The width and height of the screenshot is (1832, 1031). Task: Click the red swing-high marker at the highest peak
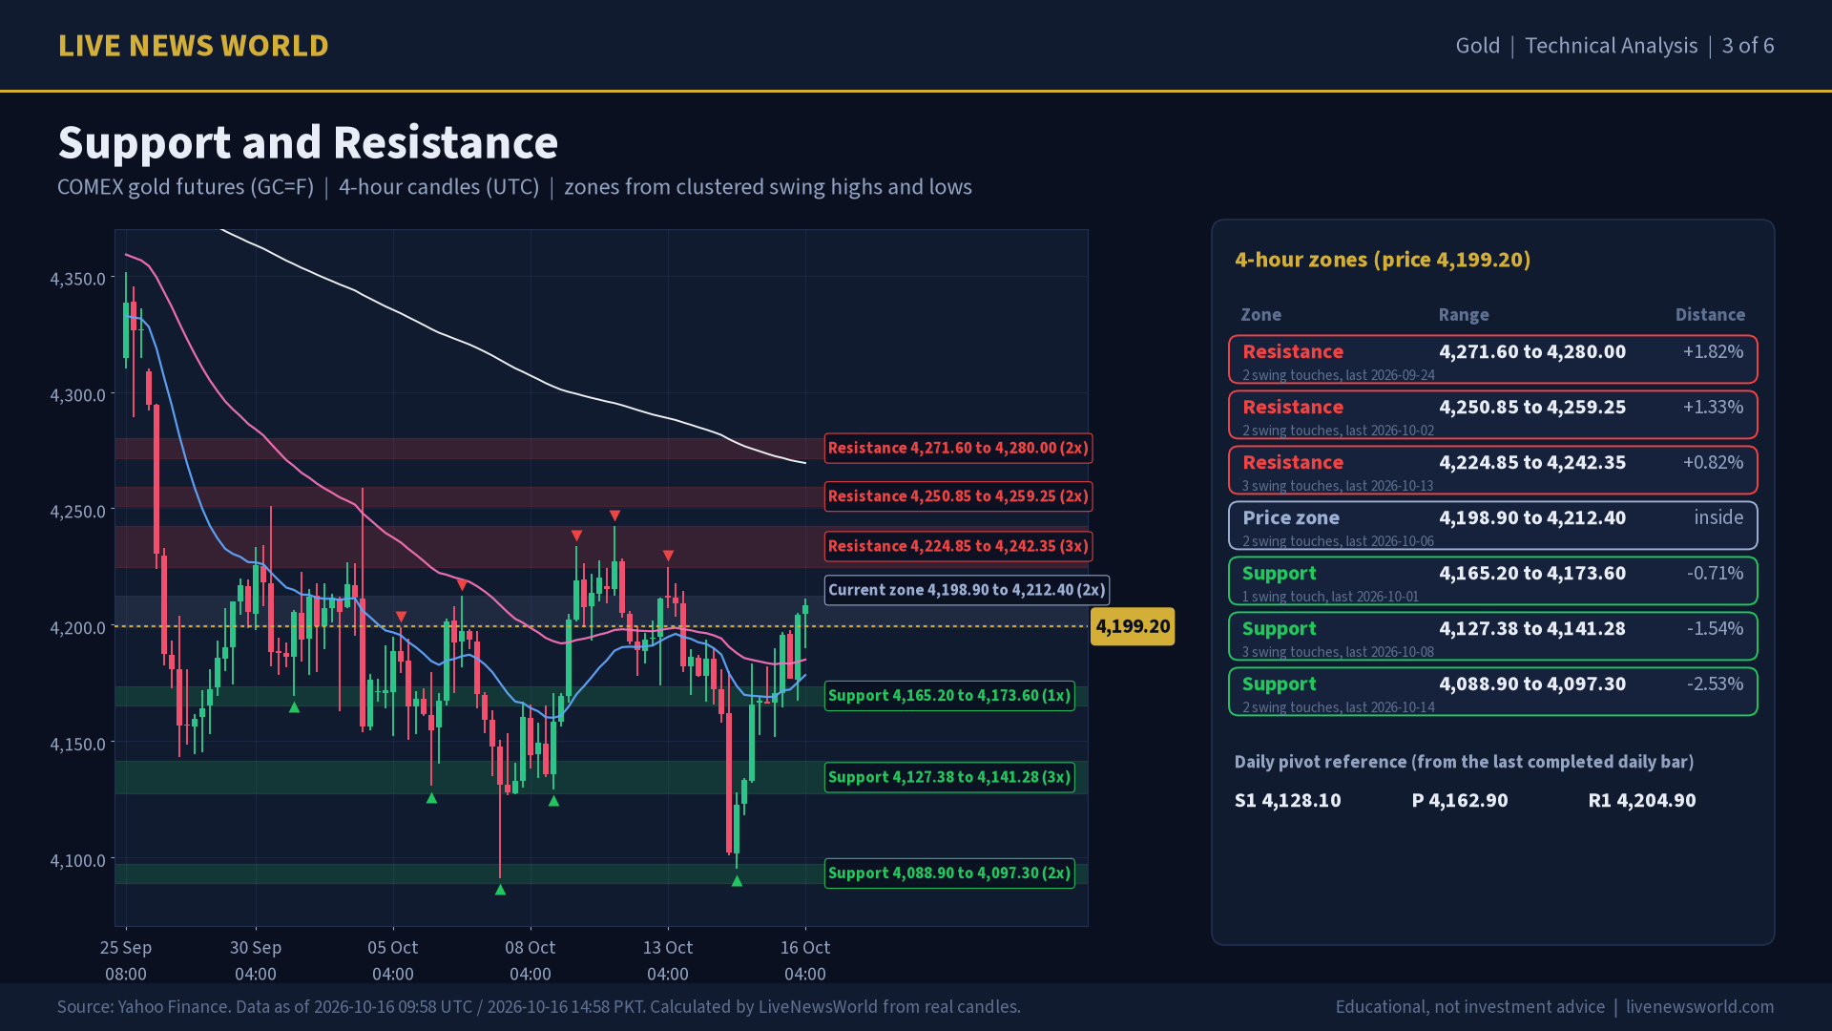click(x=614, y=515)
